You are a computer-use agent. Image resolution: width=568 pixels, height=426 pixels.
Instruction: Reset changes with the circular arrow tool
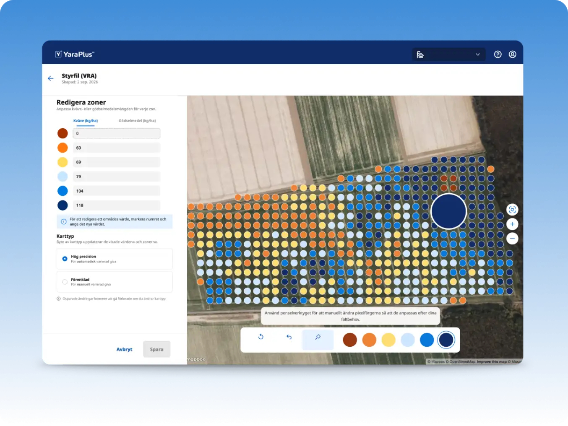[x=261, y=337]
